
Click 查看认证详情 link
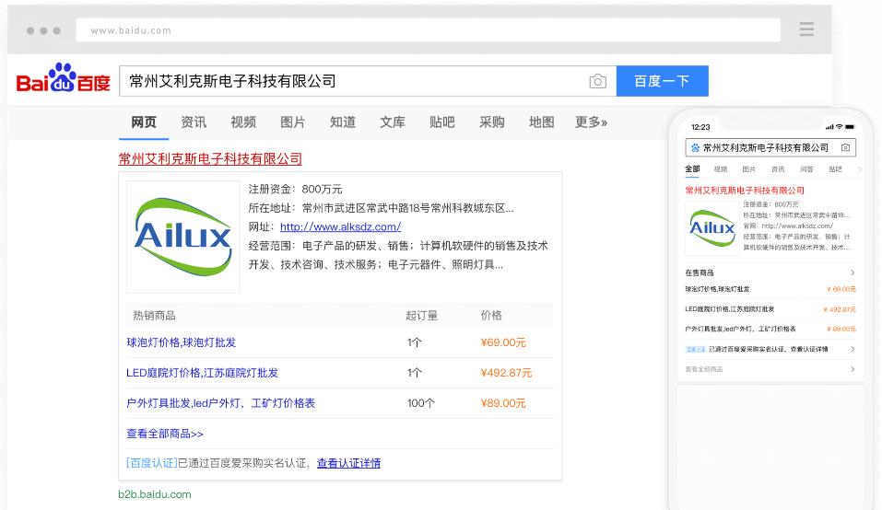[348, 463]
